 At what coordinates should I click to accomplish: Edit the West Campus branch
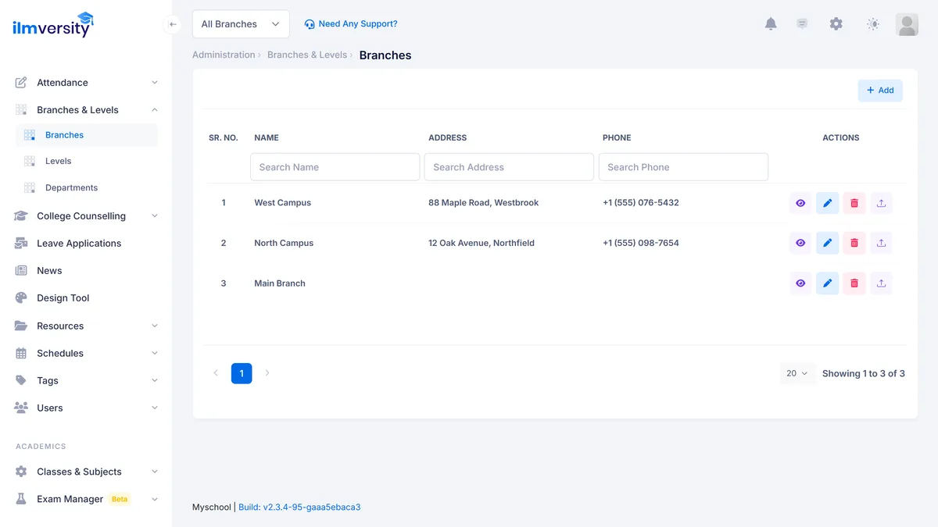tap(827, 203)
